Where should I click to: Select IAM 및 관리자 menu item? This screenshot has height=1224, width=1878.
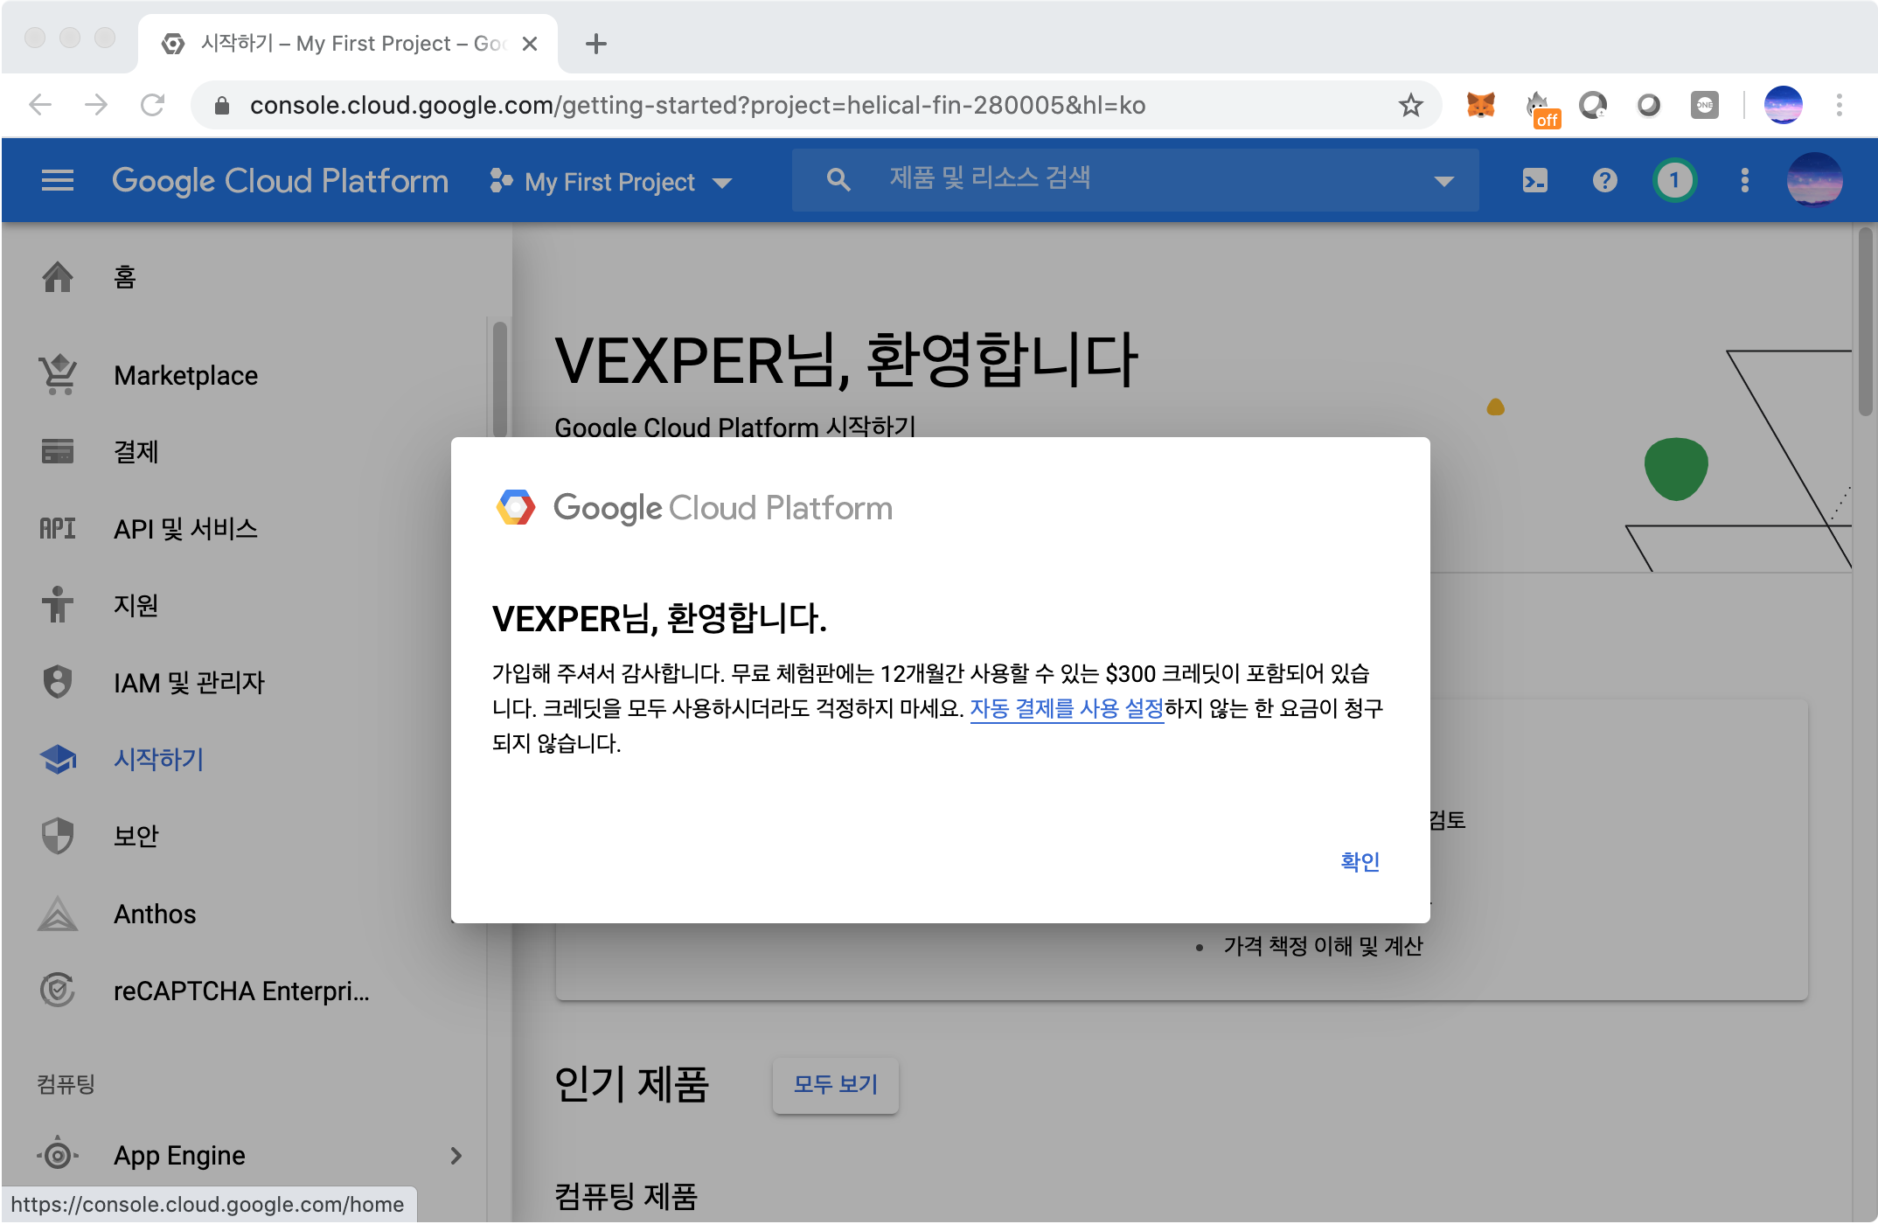pyautogui.click(x=189, y=682)
